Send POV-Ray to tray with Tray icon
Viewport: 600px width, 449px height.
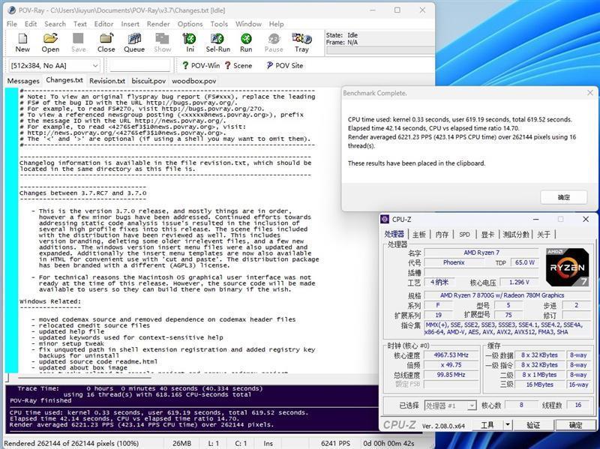point(301,41)
